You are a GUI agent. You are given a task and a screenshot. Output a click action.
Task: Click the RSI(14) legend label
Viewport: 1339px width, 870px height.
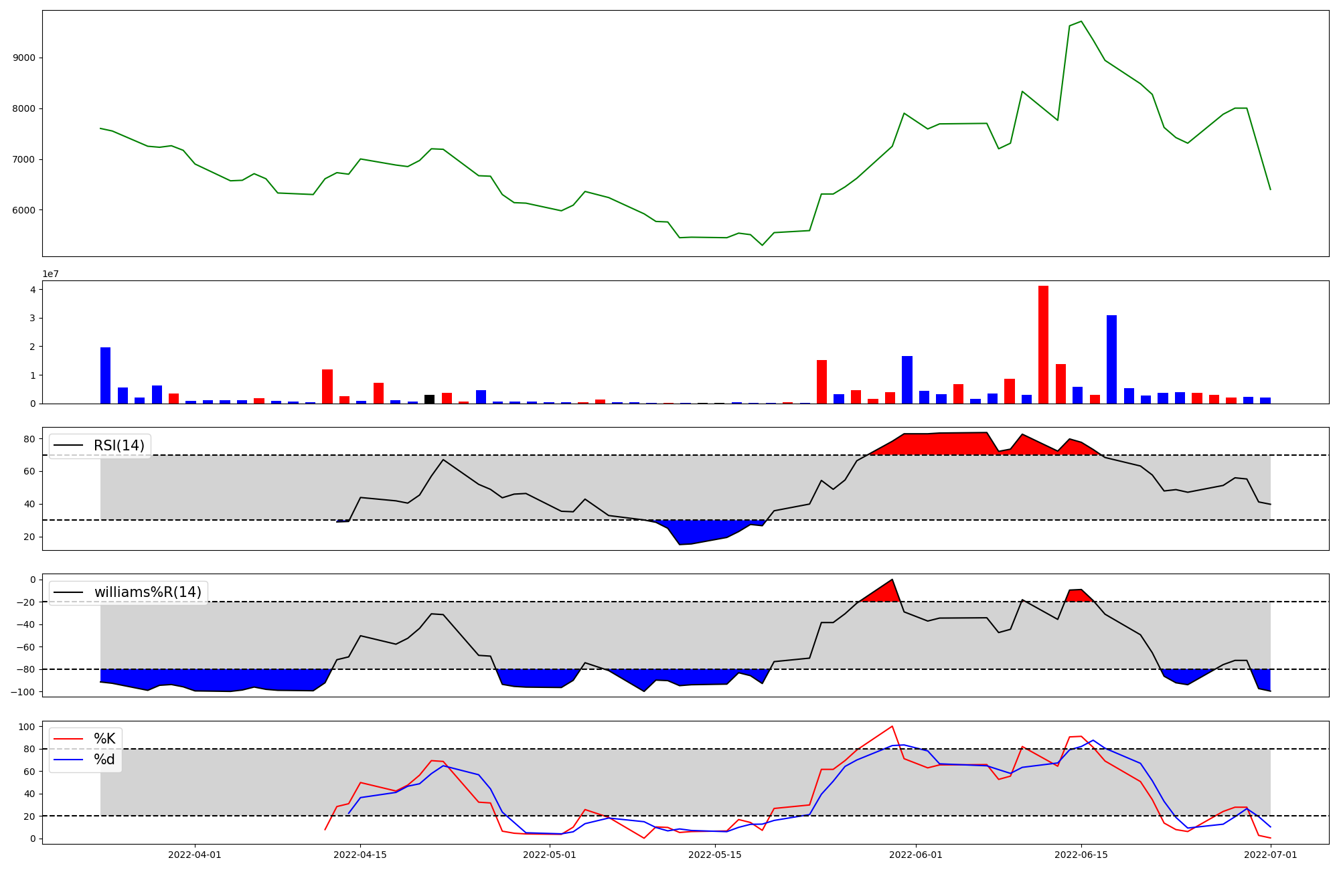(119, 446)
